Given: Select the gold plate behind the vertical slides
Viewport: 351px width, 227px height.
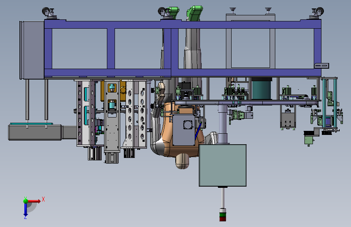Looking at the screenshot, I should coord(113,90).
